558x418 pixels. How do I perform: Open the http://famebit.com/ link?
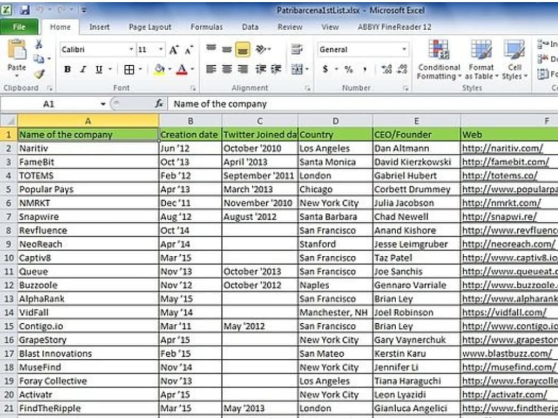pyautogui.click(x=506, y=162)
